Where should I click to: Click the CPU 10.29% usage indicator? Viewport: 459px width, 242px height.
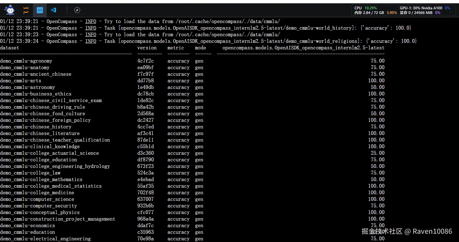tap(366, 8)
